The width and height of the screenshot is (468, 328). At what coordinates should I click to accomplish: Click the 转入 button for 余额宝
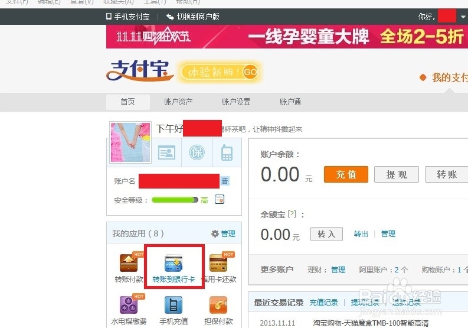click(326, 234)
